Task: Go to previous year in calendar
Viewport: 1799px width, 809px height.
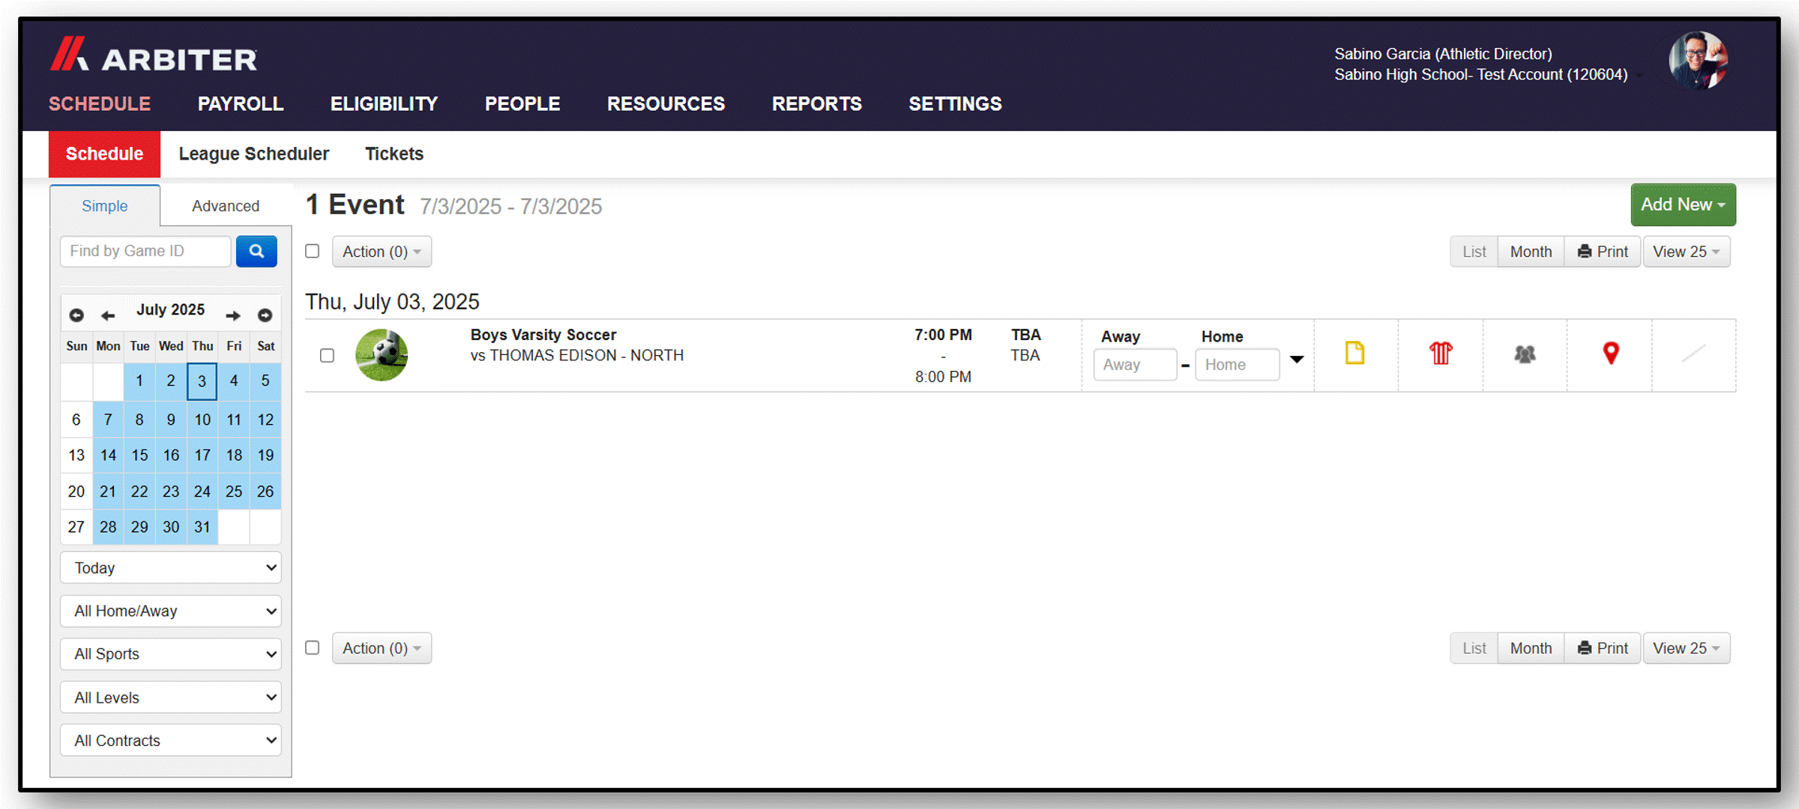Action: pos(76,315)
